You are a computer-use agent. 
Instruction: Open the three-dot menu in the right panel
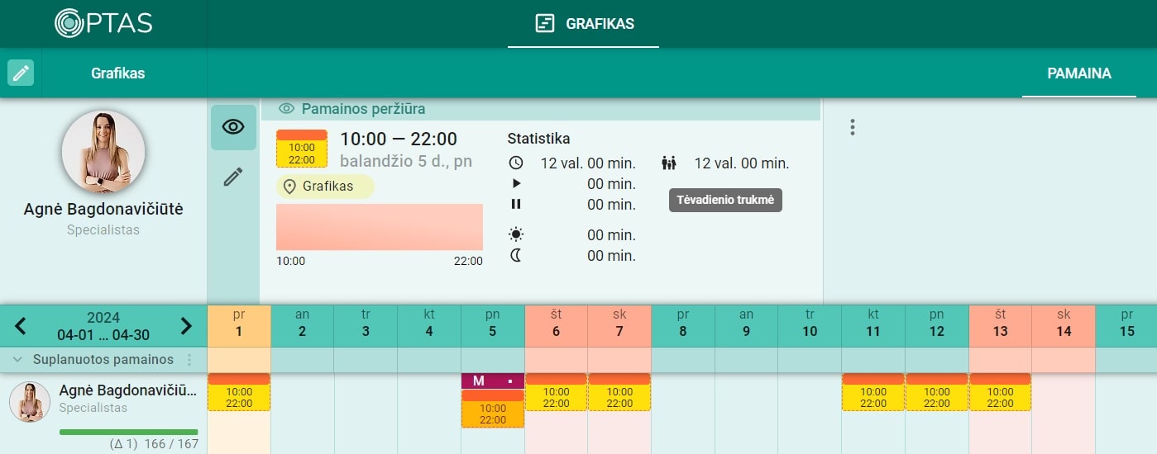point(853,127)
